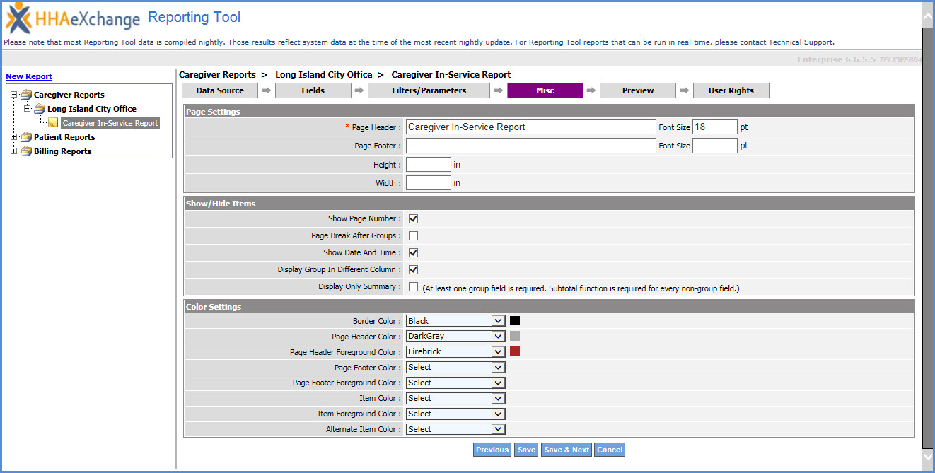The height and width of the screenshot is (473, 935).
Task: Click the Caregiver Reports folder icon
Action: 26,95
